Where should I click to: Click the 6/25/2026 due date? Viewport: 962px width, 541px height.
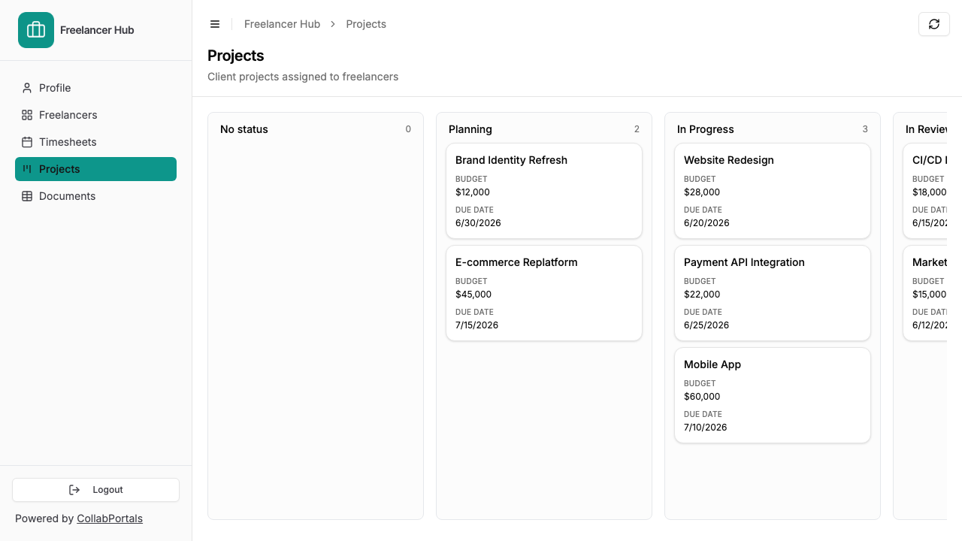(x=706, y=325)
